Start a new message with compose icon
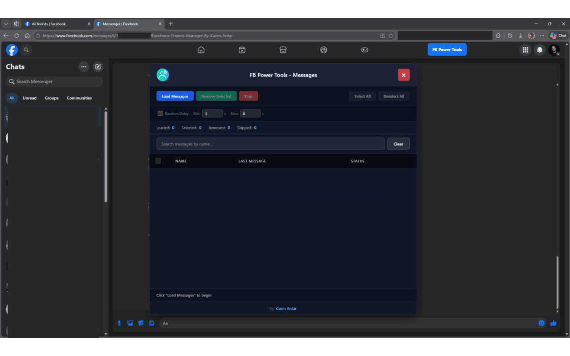This screenshot has width=570, height=356. click(98, 67)
